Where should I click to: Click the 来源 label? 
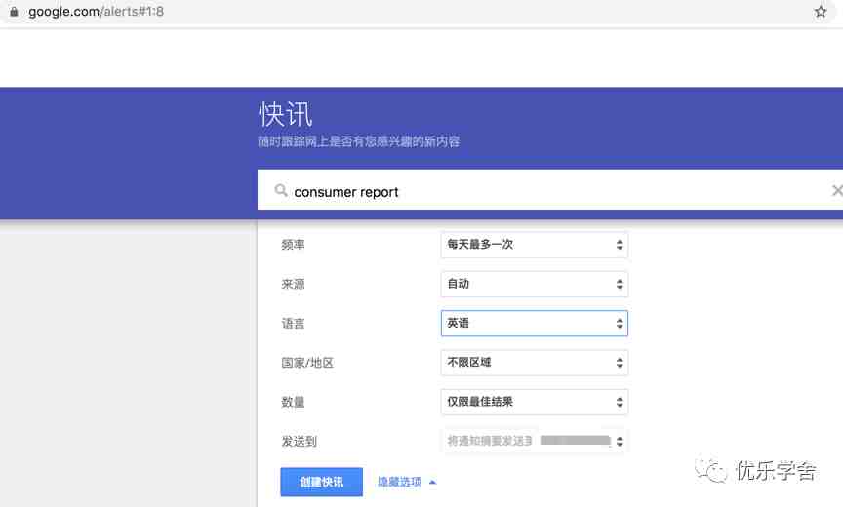pyautogui.click(x=293, y=284)
